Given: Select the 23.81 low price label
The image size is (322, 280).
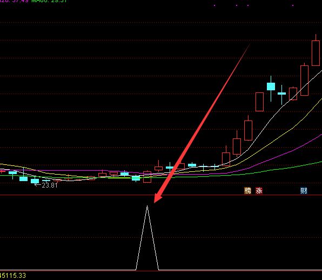Looking at the screenshot, I should 50,185.
